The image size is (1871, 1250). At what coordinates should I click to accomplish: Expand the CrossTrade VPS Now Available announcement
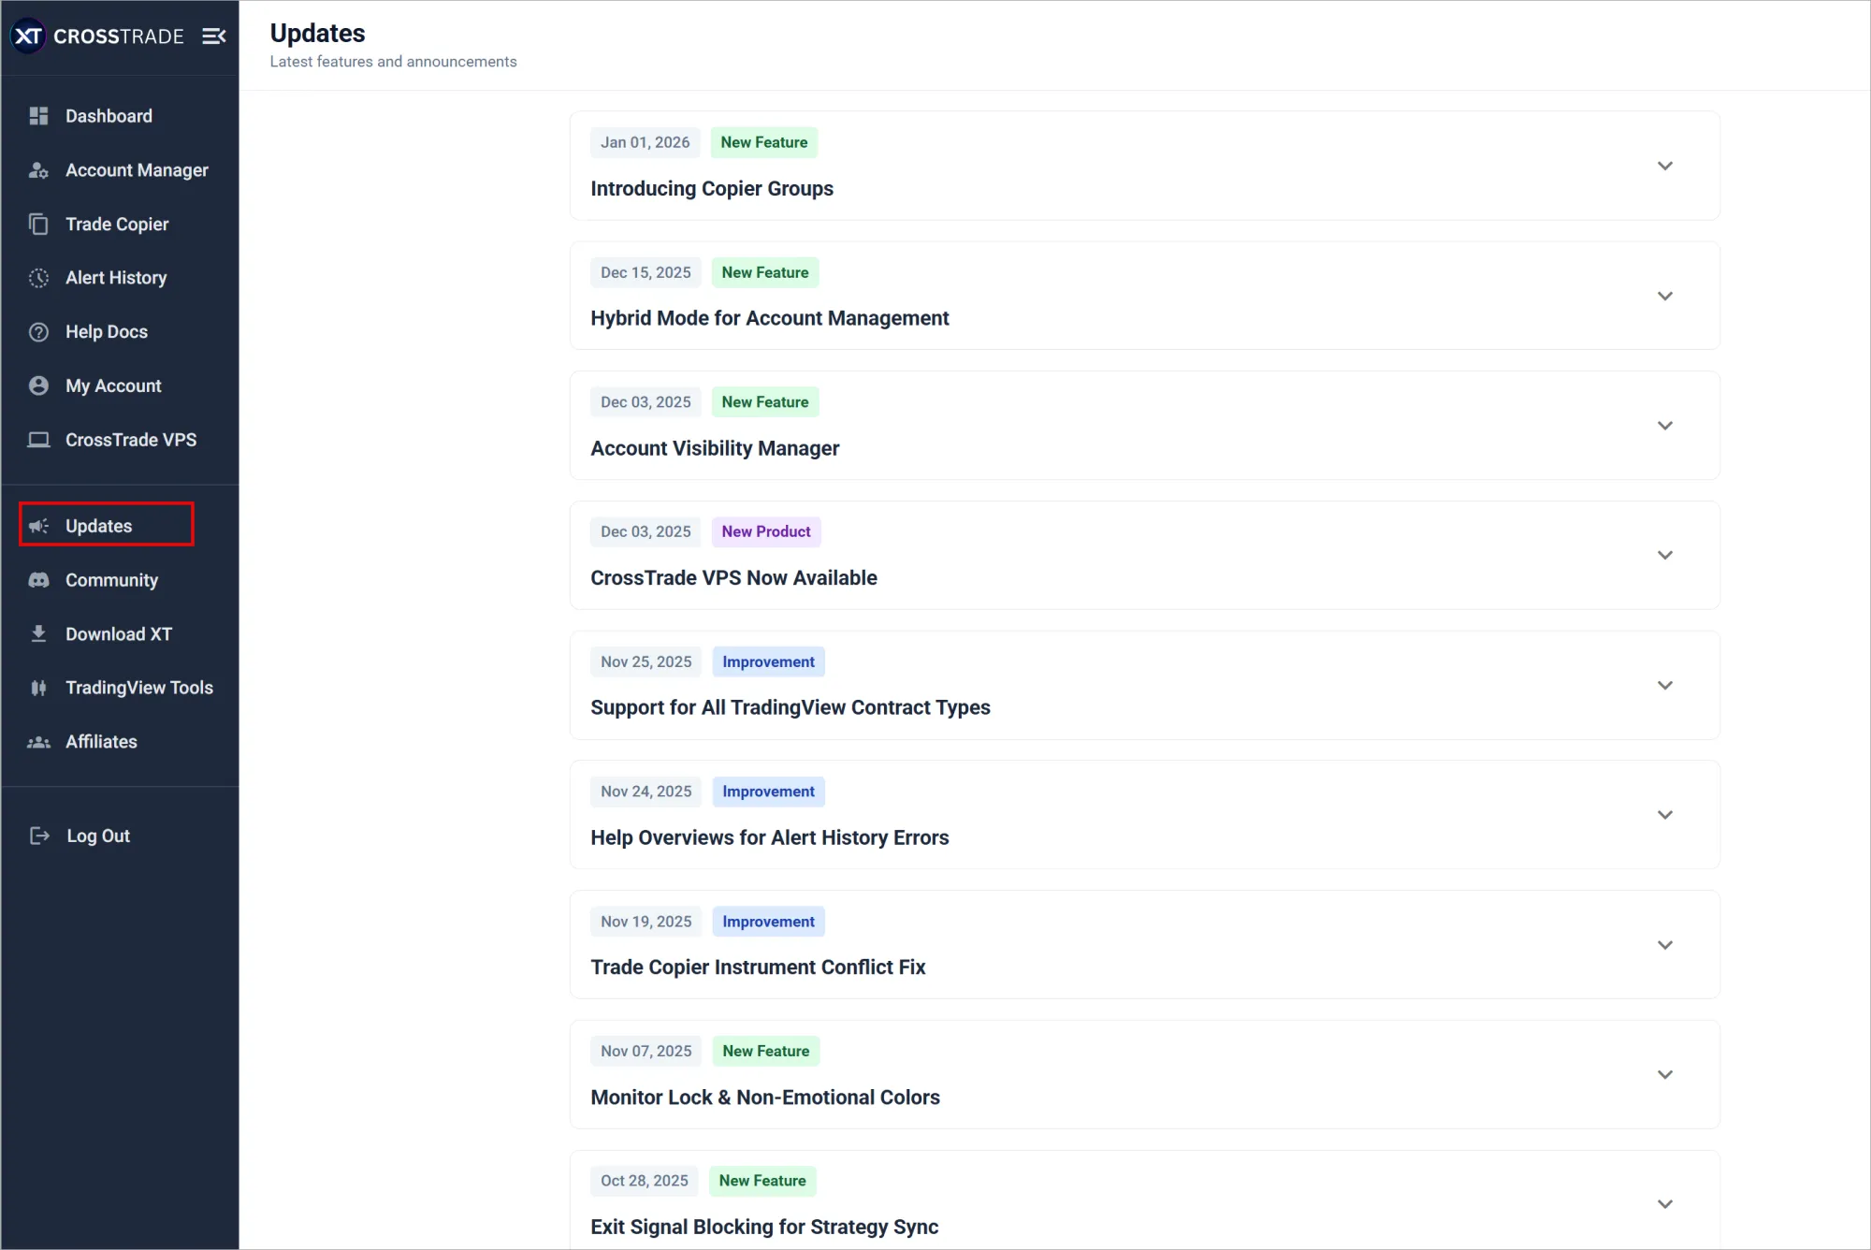point(1665,556)
